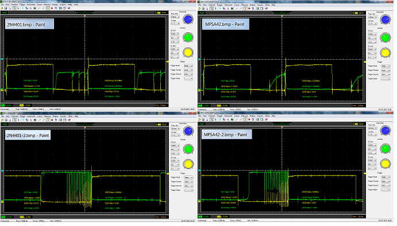397x226 pixels.
Task: Click the CH1 voltage readout below 2N4401 graph
Action: point(6,105)
